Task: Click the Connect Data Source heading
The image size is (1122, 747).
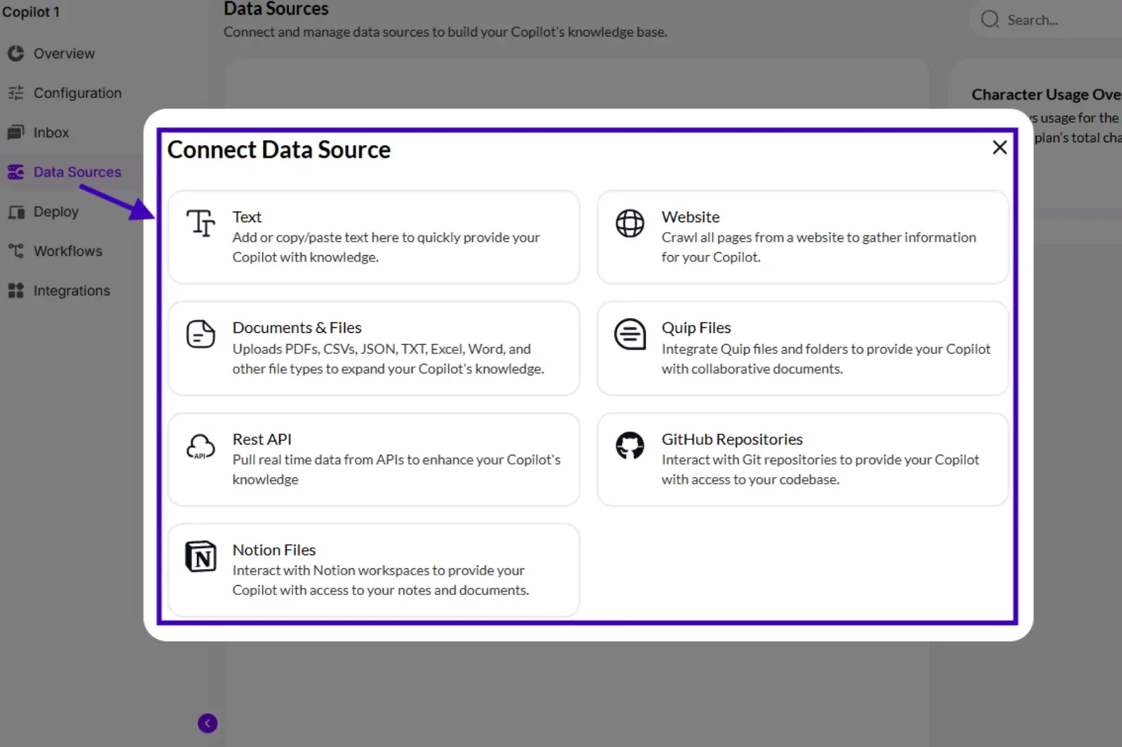Action: [278, 149]
